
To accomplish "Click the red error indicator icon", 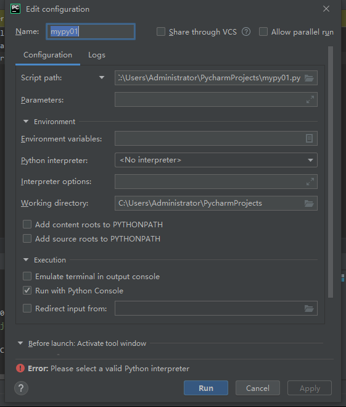I will 20,368.
